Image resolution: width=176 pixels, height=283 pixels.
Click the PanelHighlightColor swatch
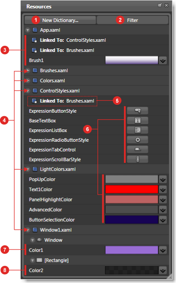[131, 199]
